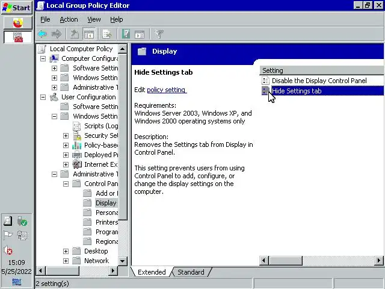Click the 15:09 clock in tray
The height and width of the screenshot is (289, 385).
[16, 263]
